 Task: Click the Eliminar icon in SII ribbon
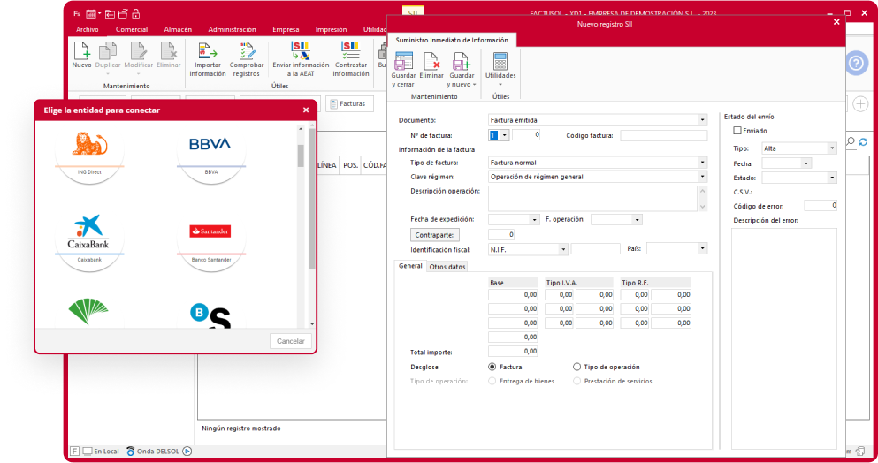tap(431, 63)
